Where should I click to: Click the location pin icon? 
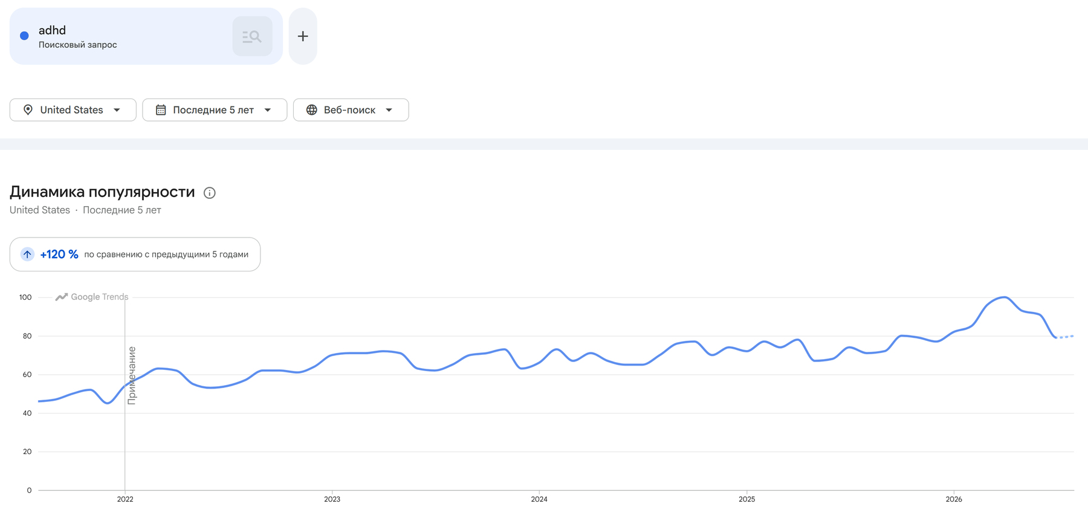28,110
